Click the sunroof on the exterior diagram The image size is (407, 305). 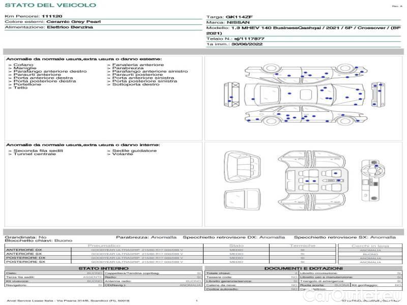(x=306, y=95)
